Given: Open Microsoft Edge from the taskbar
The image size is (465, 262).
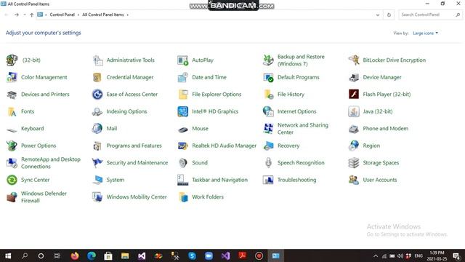Looking at the screenshot, I should (x=92, y=255).
